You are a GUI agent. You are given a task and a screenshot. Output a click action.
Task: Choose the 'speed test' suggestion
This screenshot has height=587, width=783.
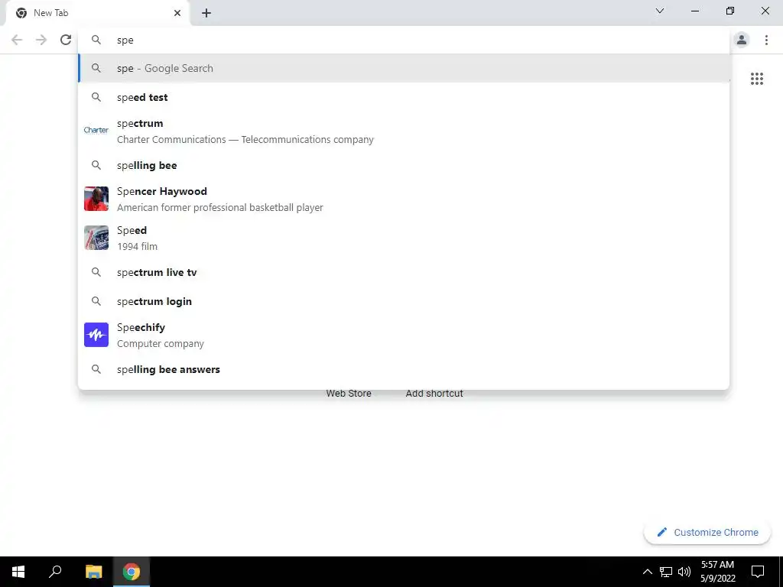(x=404, y=97)
